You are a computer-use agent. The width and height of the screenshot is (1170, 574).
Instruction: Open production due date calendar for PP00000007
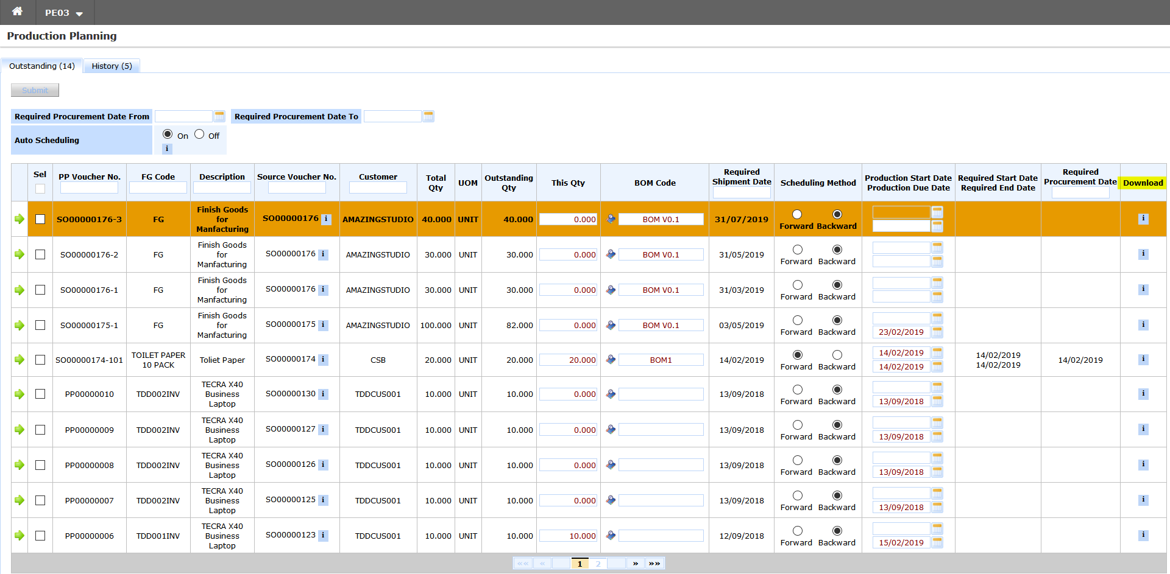pos(937,507)
